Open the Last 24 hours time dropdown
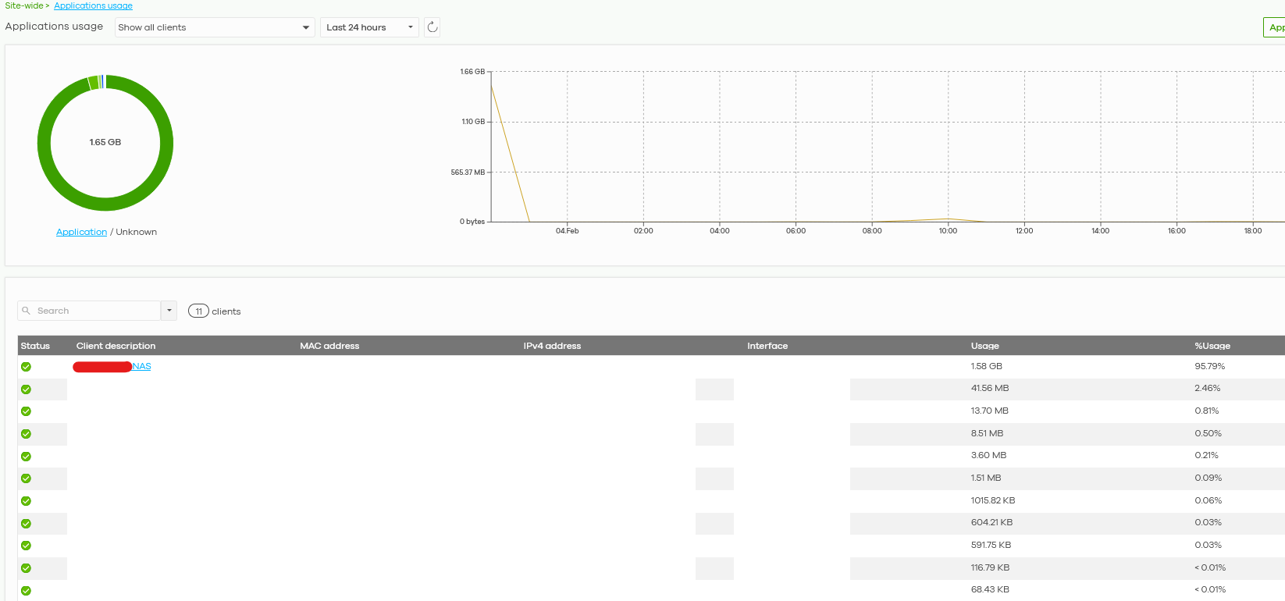 tap(369, 27)
